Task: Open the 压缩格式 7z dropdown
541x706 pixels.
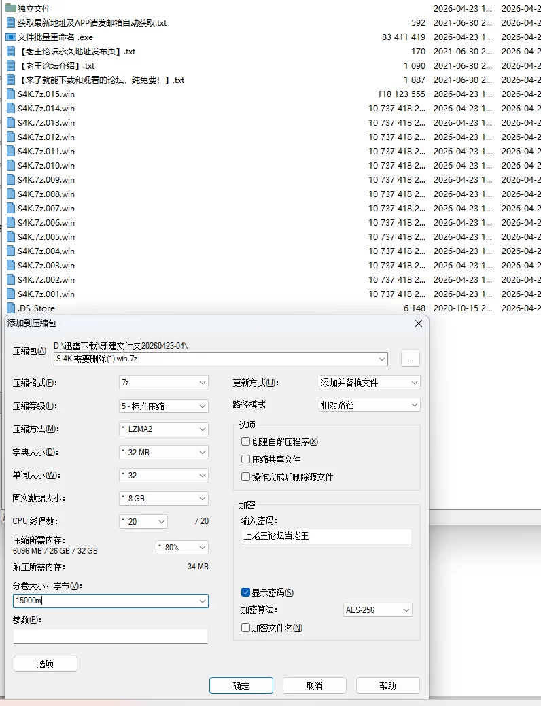Action: (x=164, y=383)
